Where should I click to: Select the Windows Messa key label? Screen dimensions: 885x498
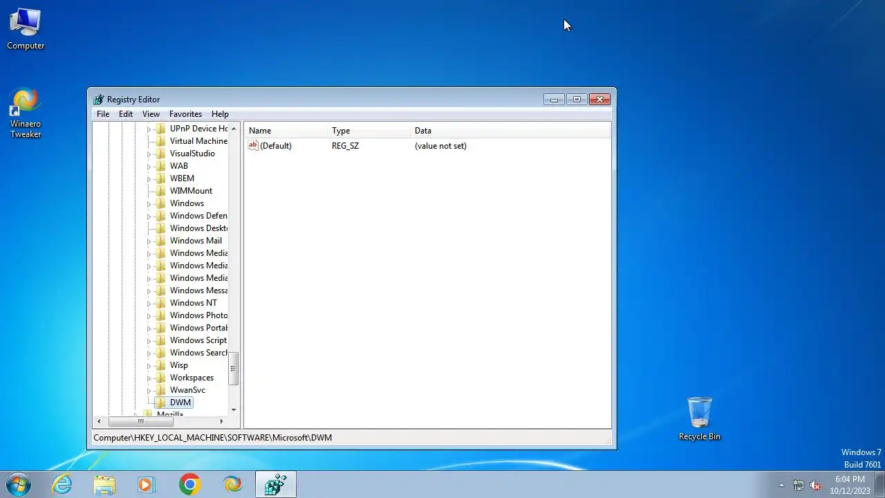point(198,290)
